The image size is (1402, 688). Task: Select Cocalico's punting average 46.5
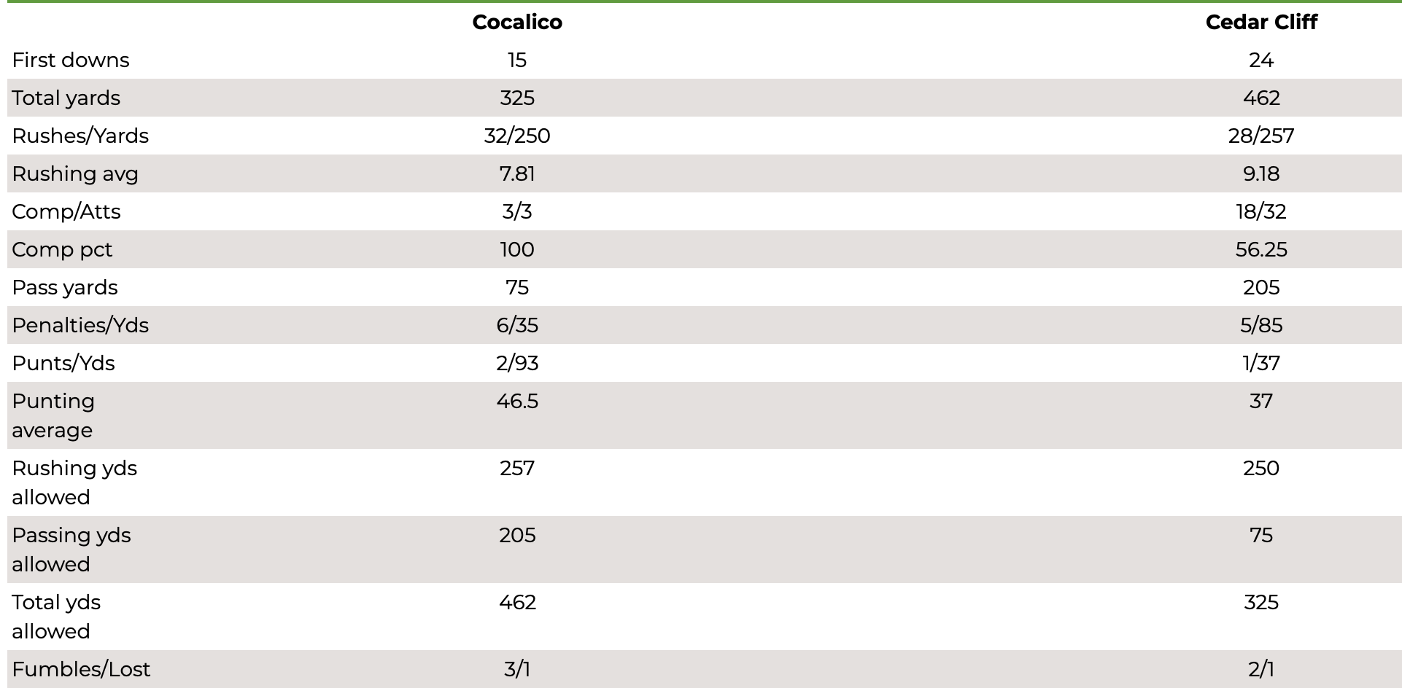pyautogui.click(x=517, y=401)
